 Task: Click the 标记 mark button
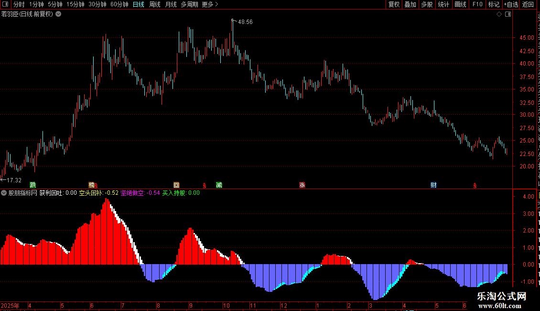[494, 4]
